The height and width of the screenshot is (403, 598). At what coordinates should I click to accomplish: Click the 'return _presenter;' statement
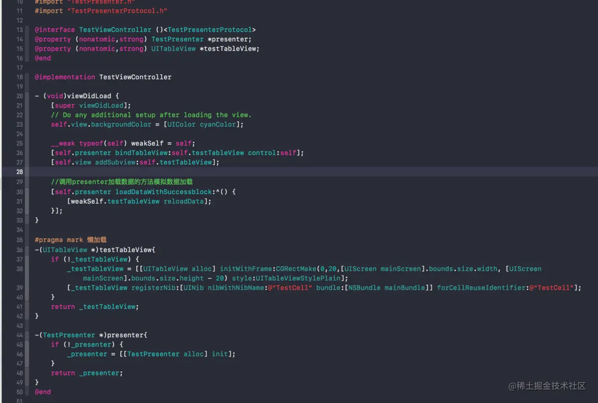click(x=87, y=373)
